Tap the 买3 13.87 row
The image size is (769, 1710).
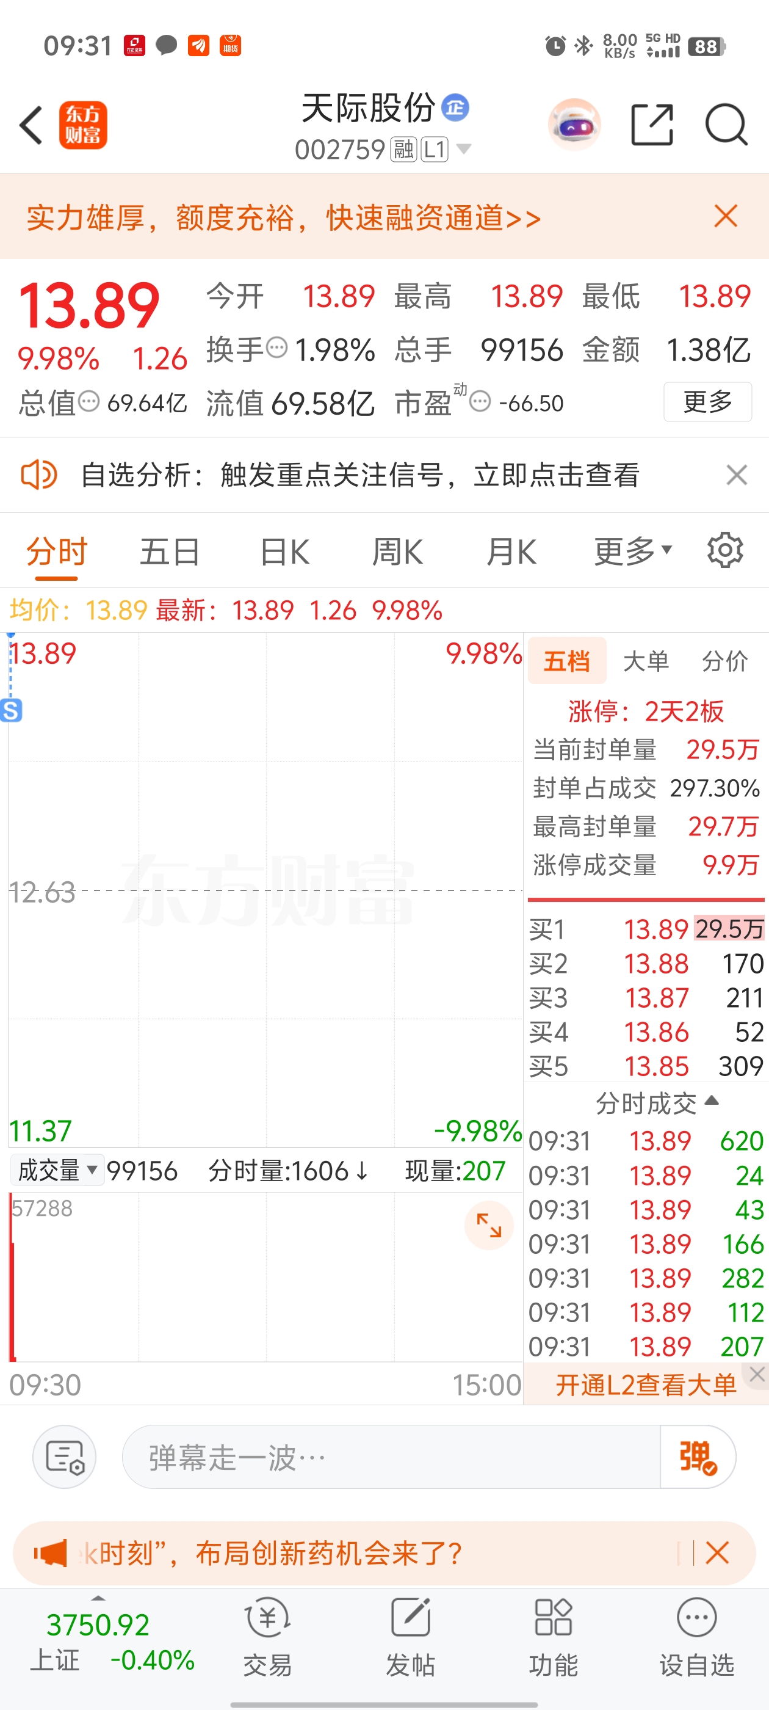[x=646, y=998]
